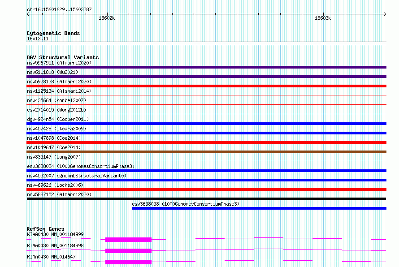
Task: Click the black bar under nsv5887152
Action: point(206,199)
